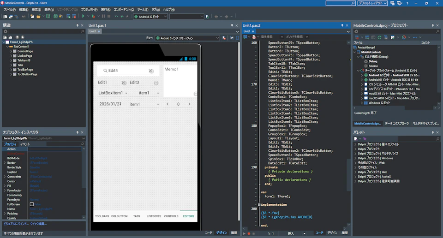Click the Open project folder icon

point(38,17)
